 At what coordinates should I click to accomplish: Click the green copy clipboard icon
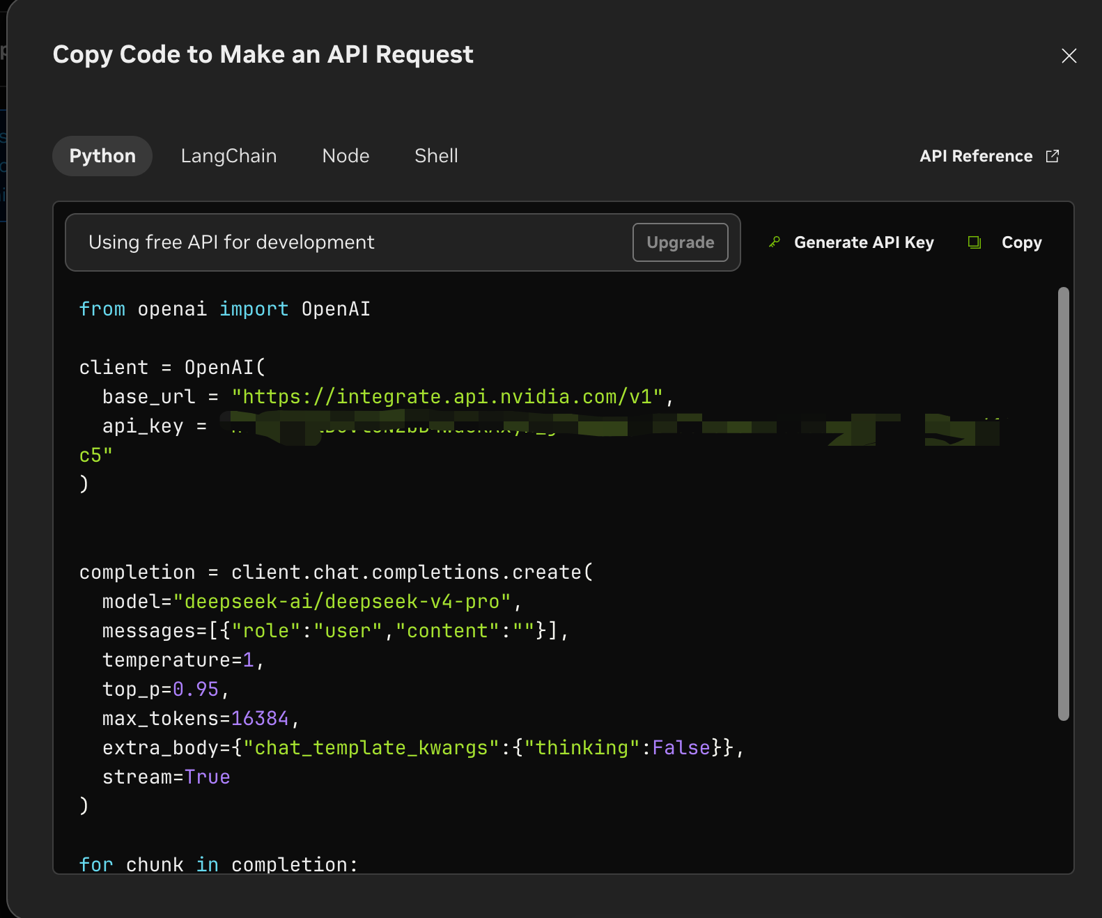coord(974,242)
